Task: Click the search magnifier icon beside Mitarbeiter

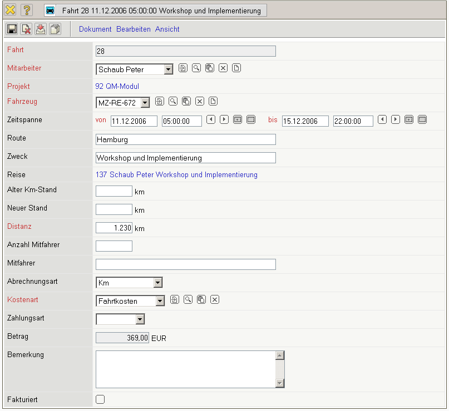Action: click(196, 68)
